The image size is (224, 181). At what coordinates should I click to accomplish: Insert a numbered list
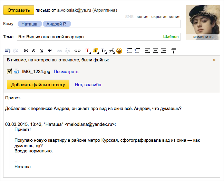[137, 51]
